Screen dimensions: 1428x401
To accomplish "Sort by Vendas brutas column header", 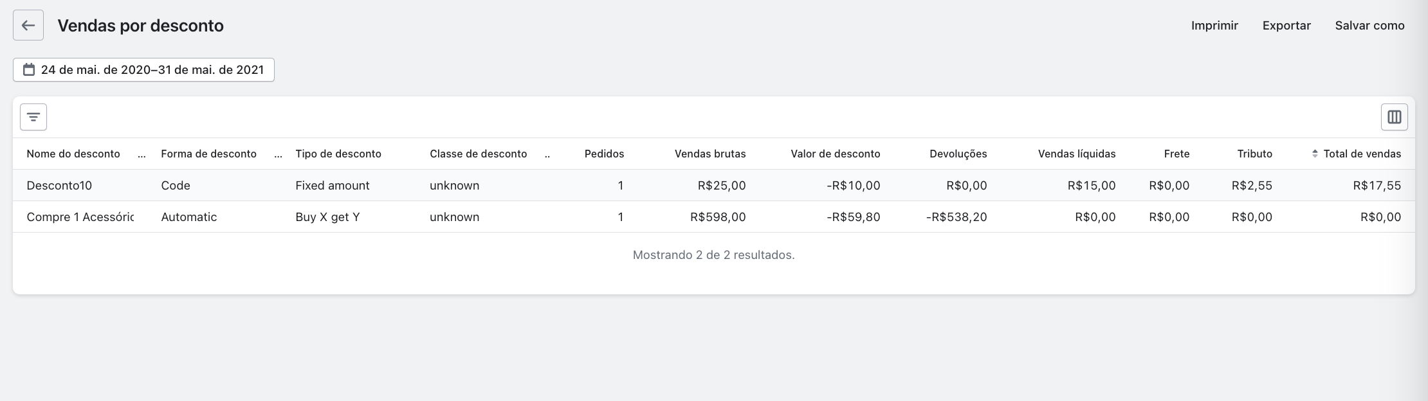I will pos(710,154).
